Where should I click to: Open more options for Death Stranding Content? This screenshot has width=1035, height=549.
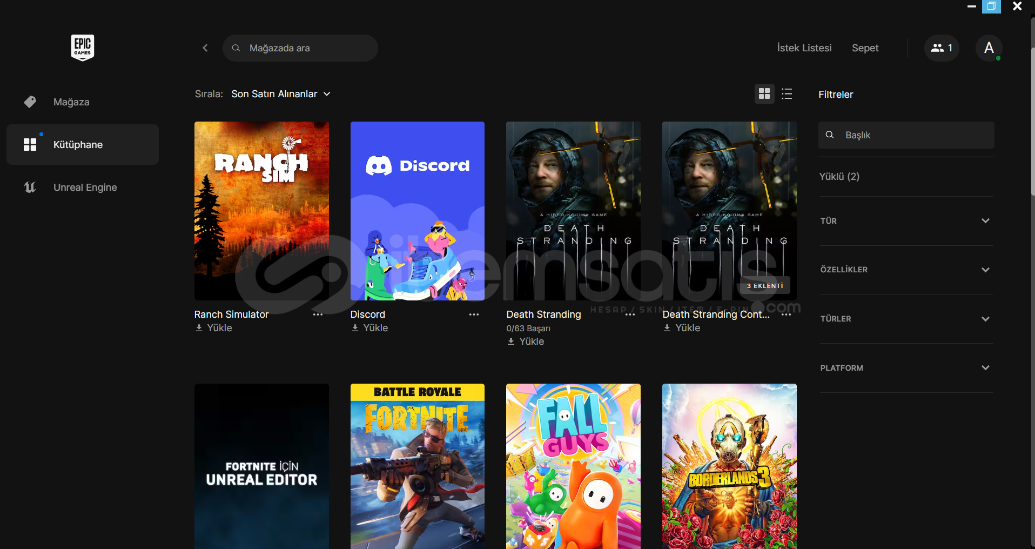tap(786, 314)
